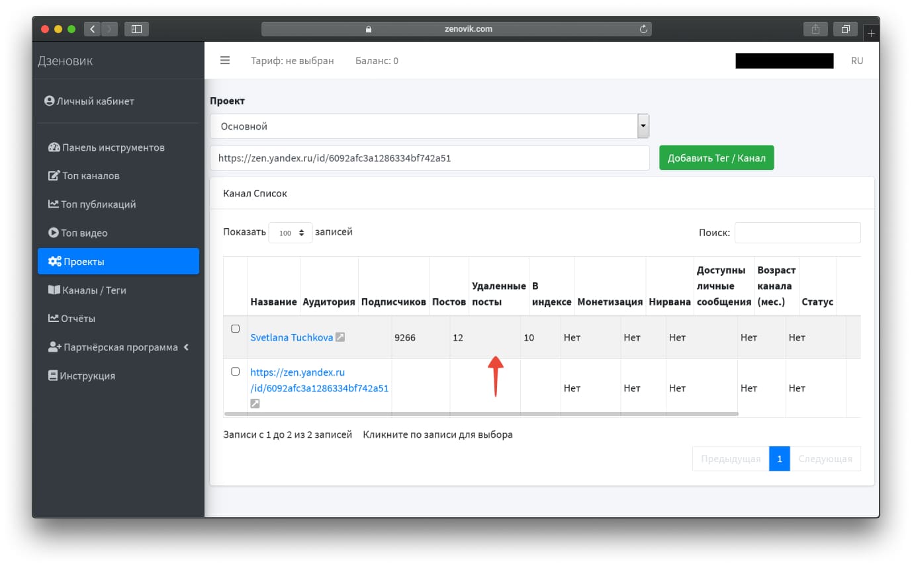Screen dimensions: 912x566
Task: Tick the checkbox for Svetlana Tuchkova row
Action: pos(235,329)
